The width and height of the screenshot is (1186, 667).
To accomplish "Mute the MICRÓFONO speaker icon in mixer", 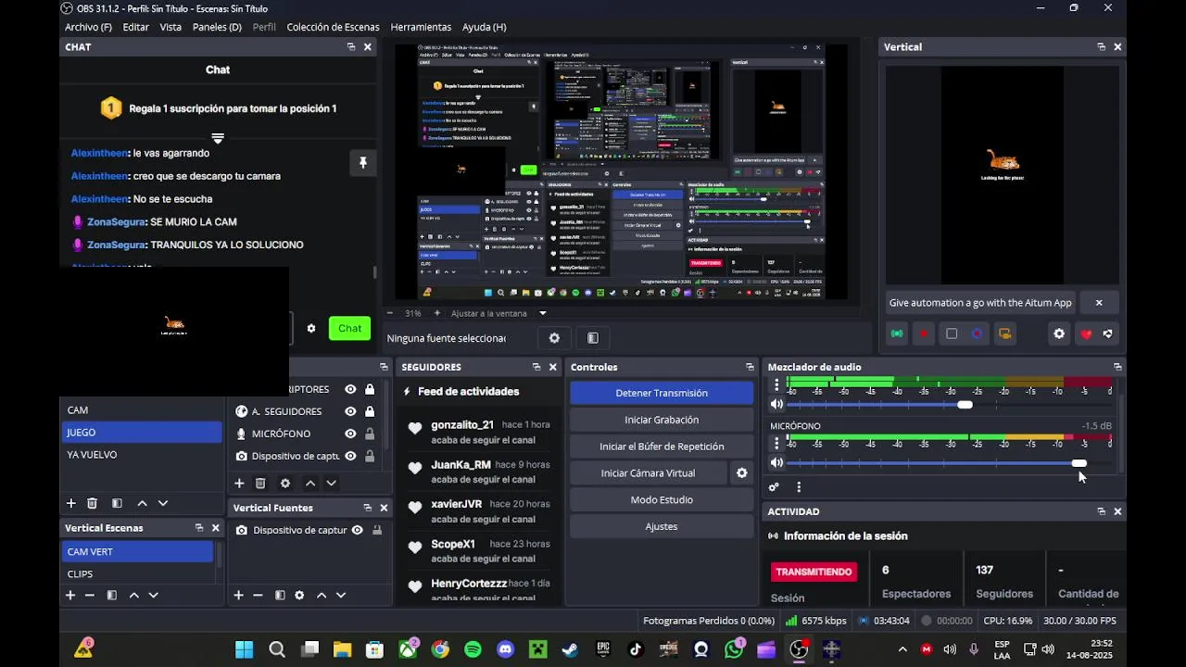I will [x=777, y=462].
